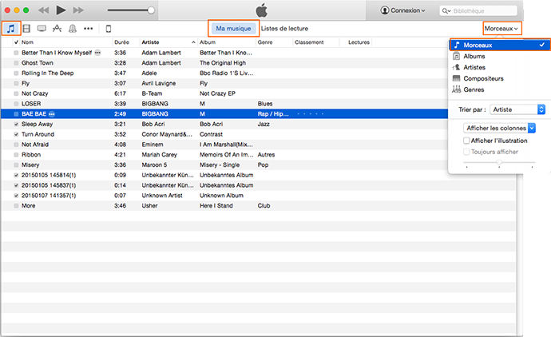Select the song Not Crazy
The image size is (551, 337).
coord(35,93)
